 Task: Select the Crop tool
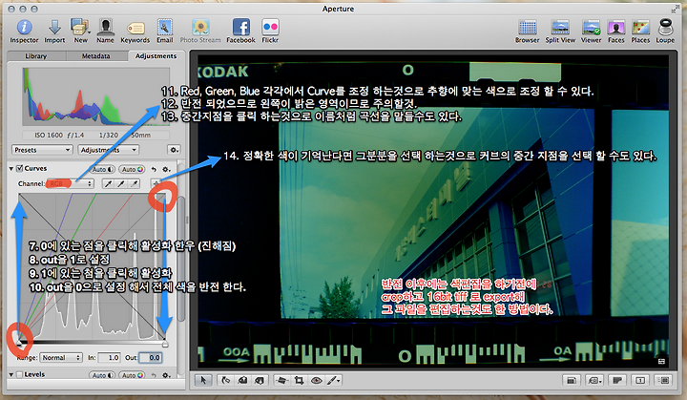point(299,380)
